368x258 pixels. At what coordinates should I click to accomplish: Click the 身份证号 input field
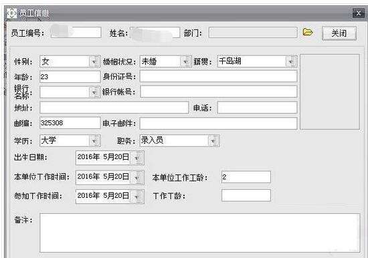pos(219,76)
